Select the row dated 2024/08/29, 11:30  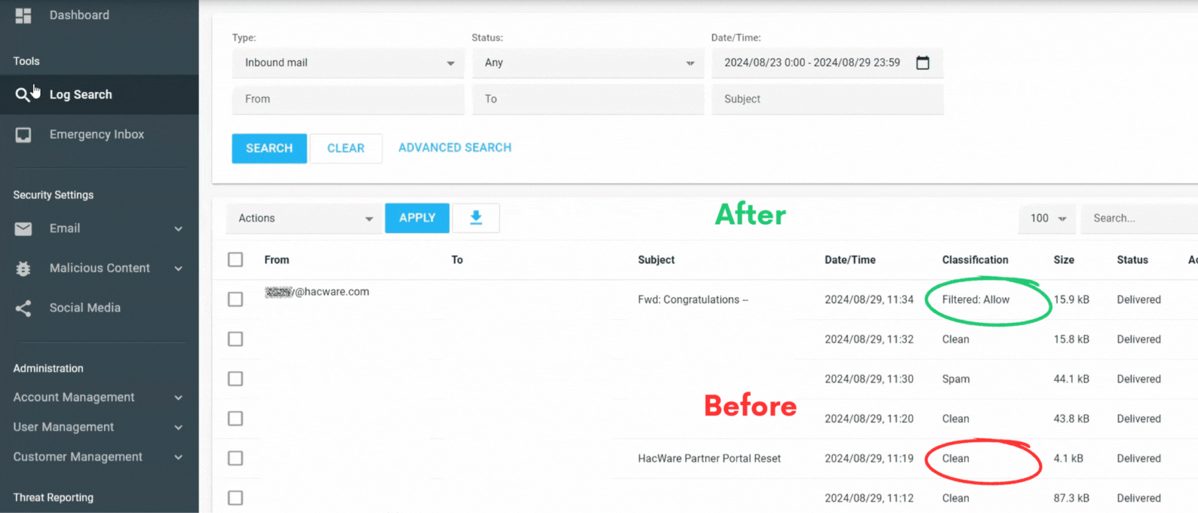[x=235, y=379]
